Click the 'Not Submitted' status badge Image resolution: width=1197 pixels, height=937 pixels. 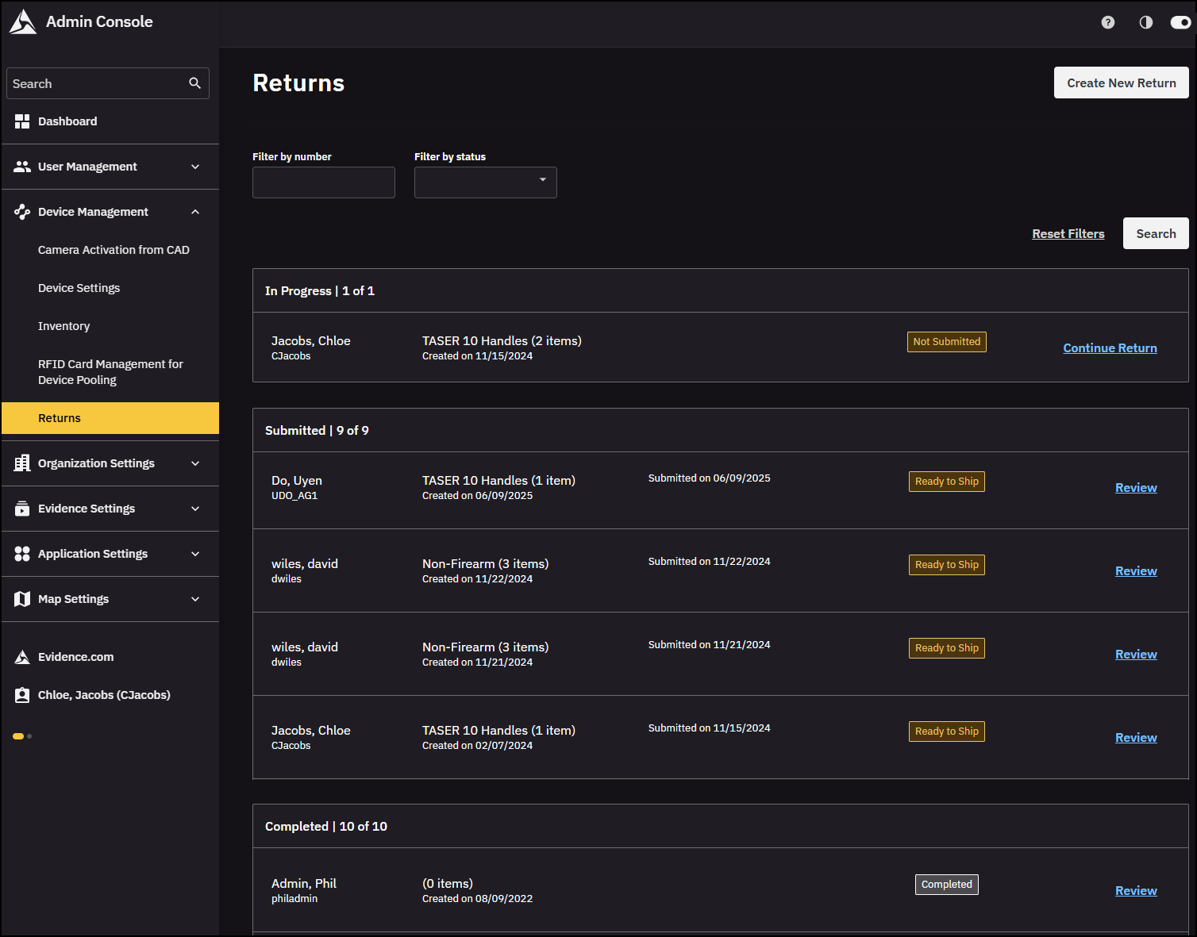point(946,341)
